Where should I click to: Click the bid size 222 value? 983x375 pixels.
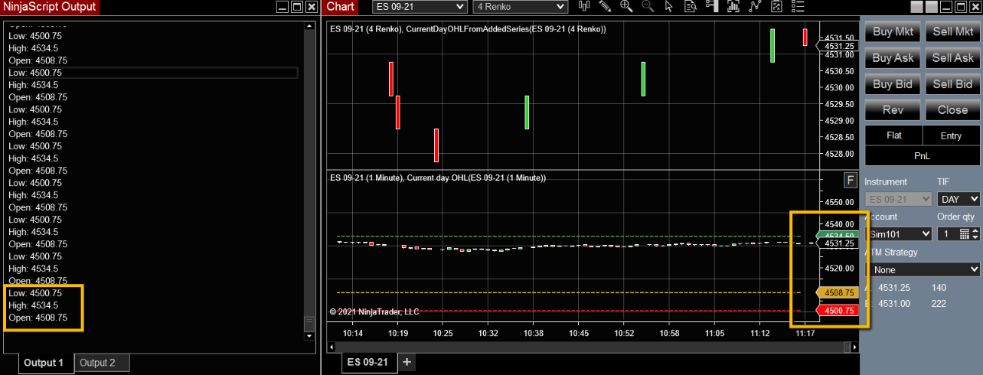[939, 304]
